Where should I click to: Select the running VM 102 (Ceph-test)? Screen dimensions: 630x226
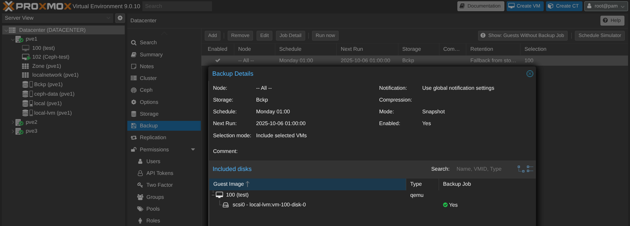pyautogui.click(x=51, y=57)
